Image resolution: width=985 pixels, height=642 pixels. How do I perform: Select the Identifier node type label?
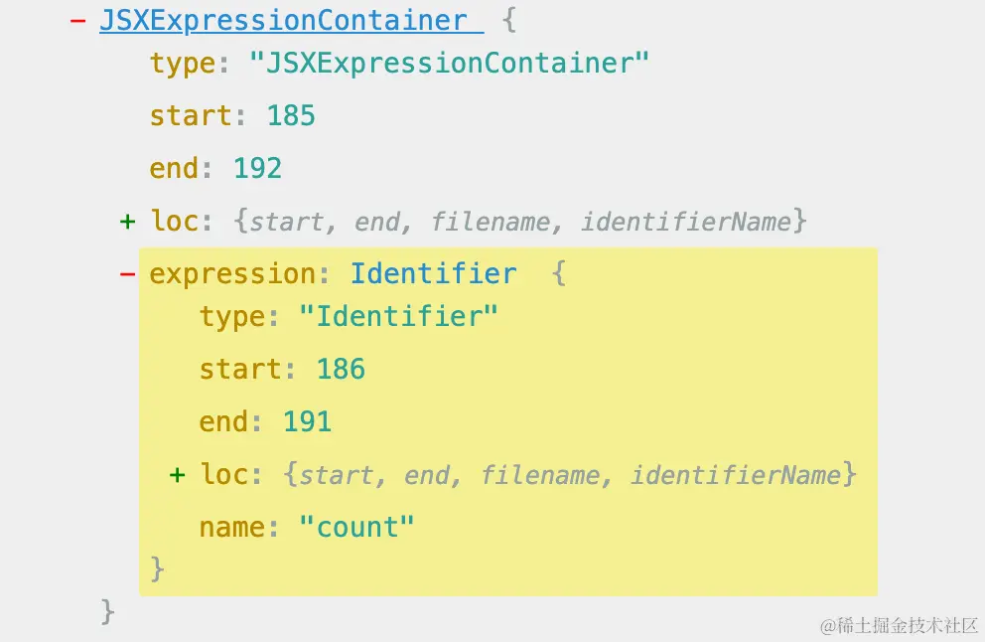[434, 274]
